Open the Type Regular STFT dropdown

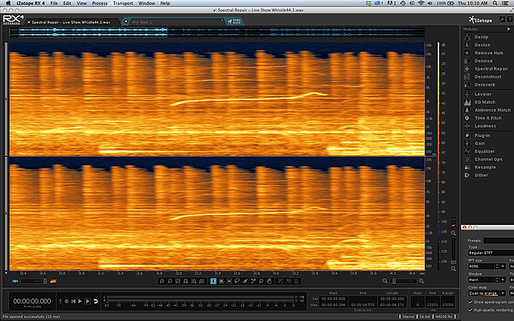(x=491, y=253)
